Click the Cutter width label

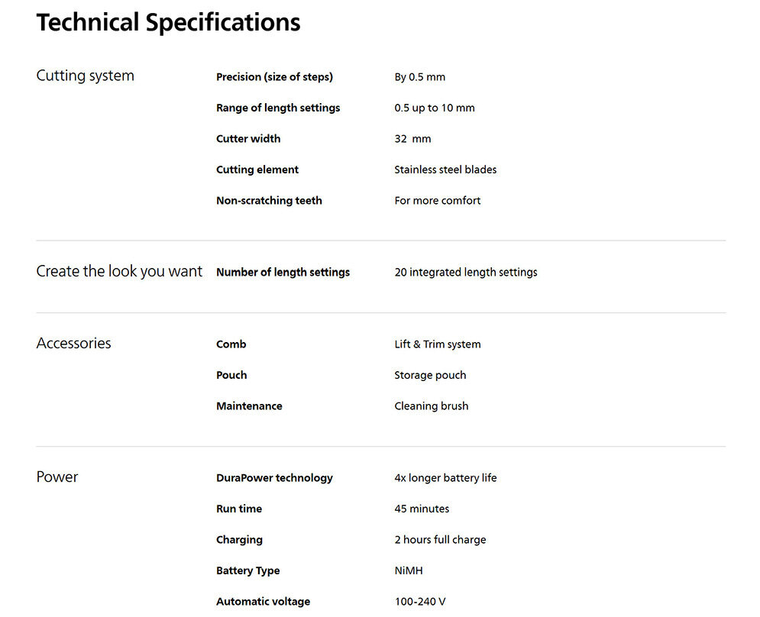point(248,139)
